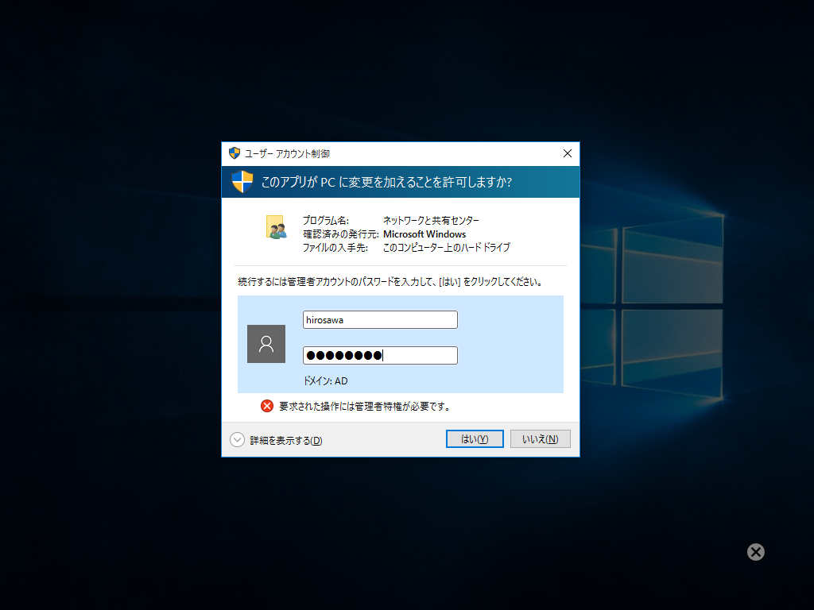
Task: Click the いいえ(N) button to cancel
Action: [x=540, y=438]
